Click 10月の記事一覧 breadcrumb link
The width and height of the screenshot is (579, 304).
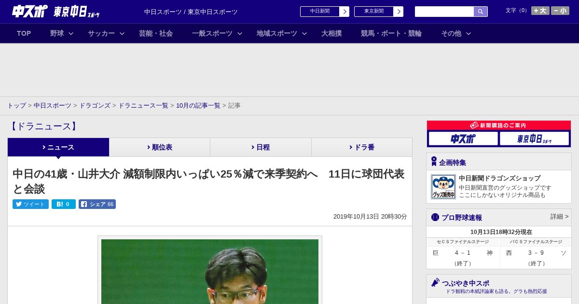(x=198, y=106)
